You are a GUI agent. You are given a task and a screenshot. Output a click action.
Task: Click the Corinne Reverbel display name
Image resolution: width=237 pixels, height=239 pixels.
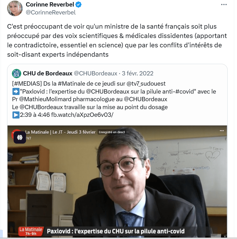click(50, 5)
